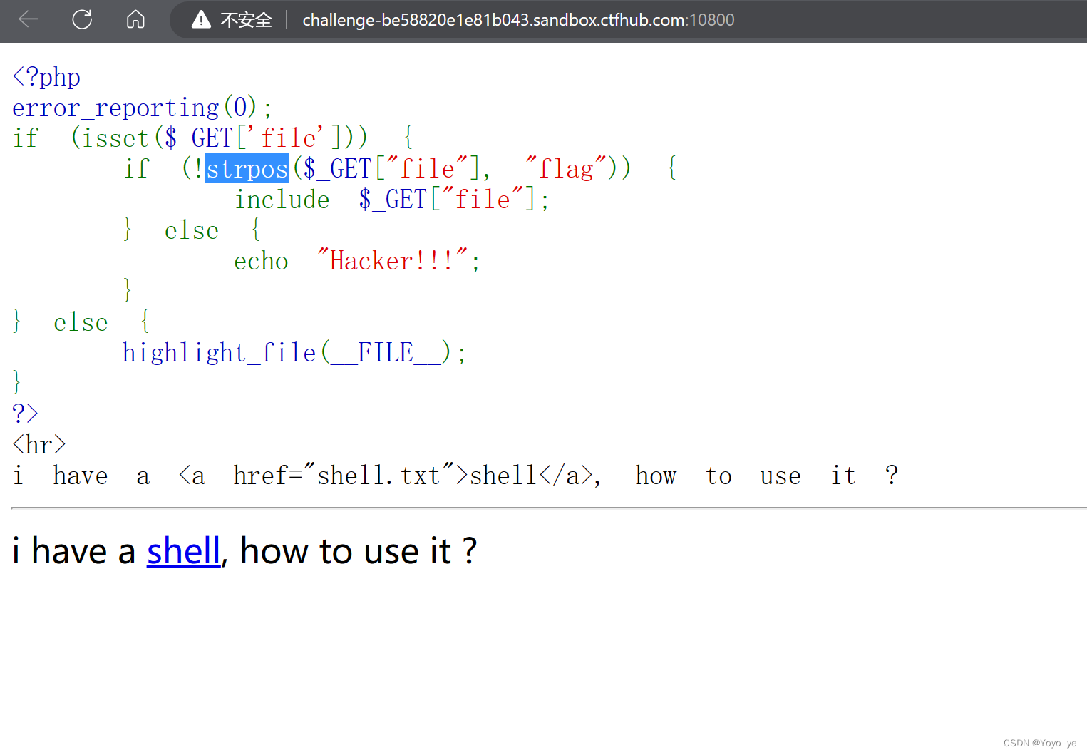
Task: Click the highlight_file(__FILE__); line
Action: (294, 352)
